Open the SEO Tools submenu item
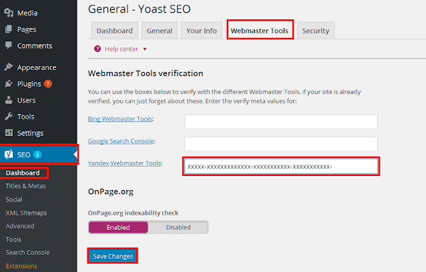 (13, 239)
